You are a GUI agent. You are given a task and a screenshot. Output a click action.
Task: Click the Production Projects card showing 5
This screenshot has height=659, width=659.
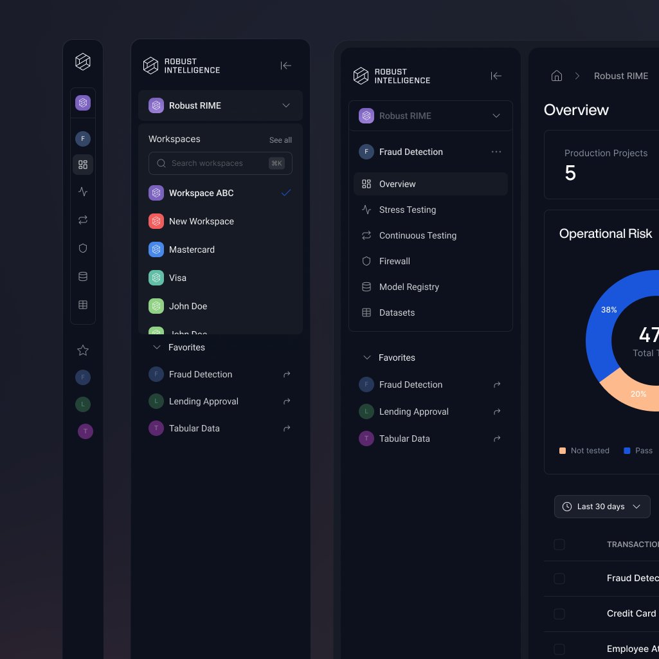pyautogui.click(x=601, y=165)
